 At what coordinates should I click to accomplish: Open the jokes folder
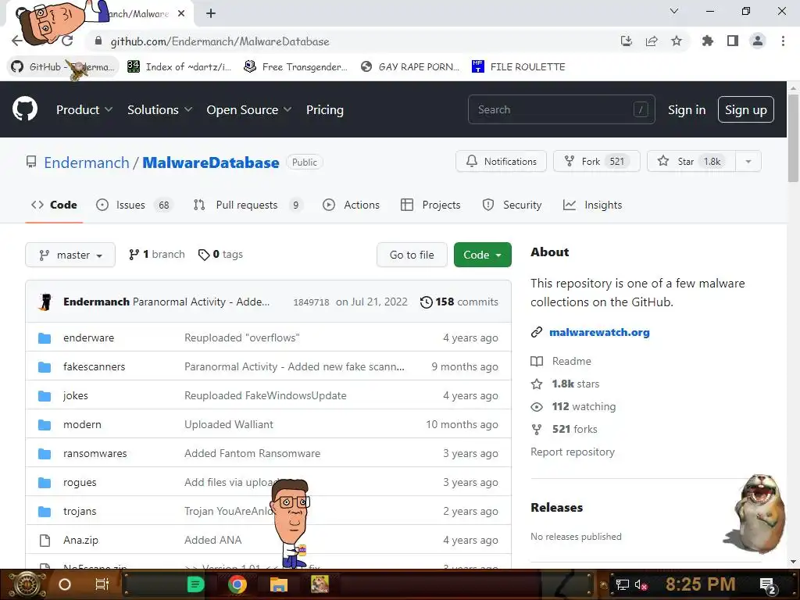point(76,395)
